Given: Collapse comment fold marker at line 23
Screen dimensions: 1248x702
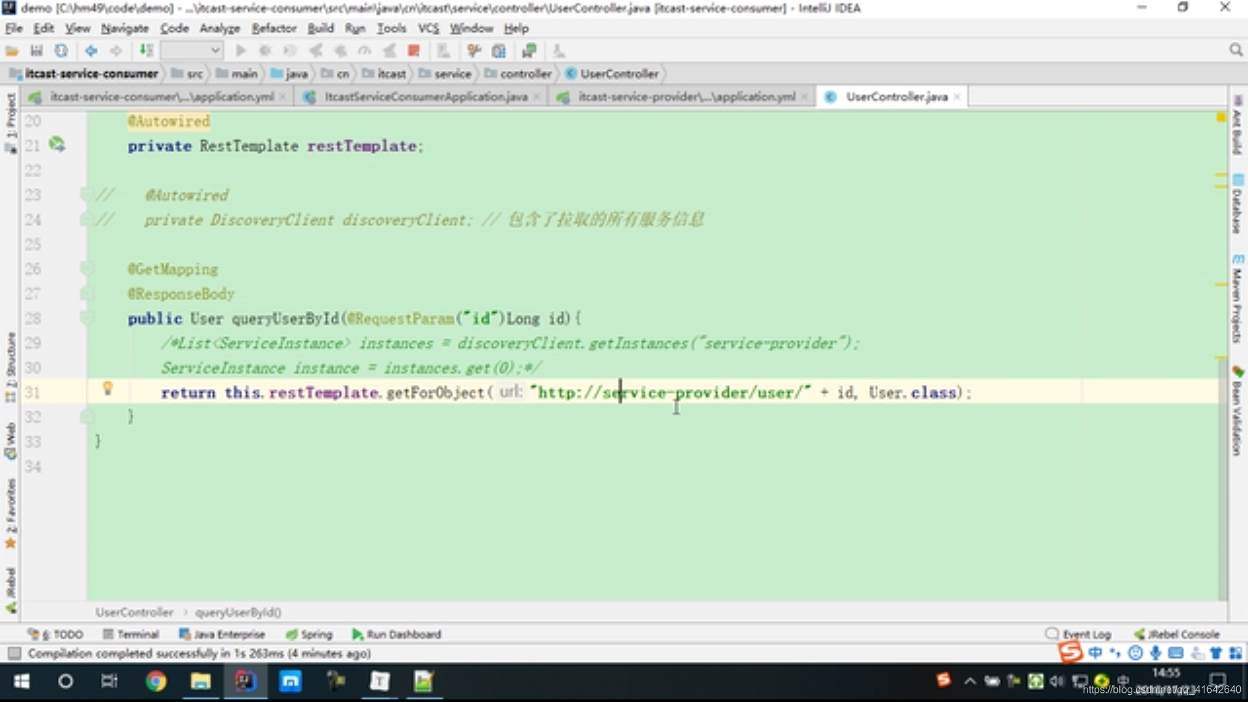Looking at the screenshot, I should point(86,195).
